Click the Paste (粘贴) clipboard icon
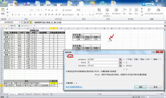 point(3,10)
